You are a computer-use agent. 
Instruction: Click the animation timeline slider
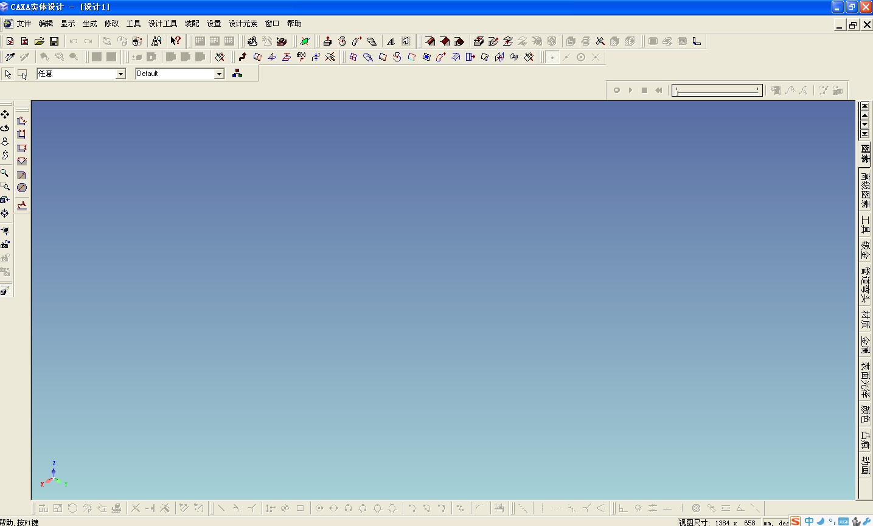[x=717, y=91]
